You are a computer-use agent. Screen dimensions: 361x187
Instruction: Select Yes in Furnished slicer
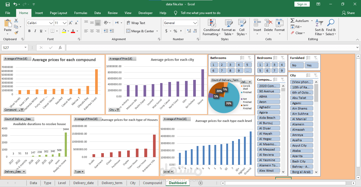tap(312, 65)
